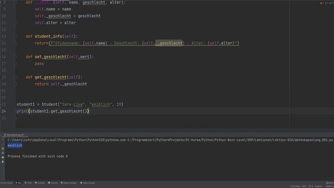Click 'self.name = name' assignment line

pos(53,9)
